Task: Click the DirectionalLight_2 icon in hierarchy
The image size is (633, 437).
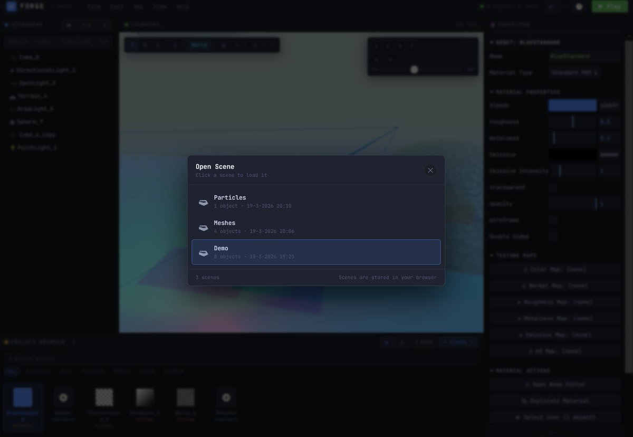Action: (12, 70)
